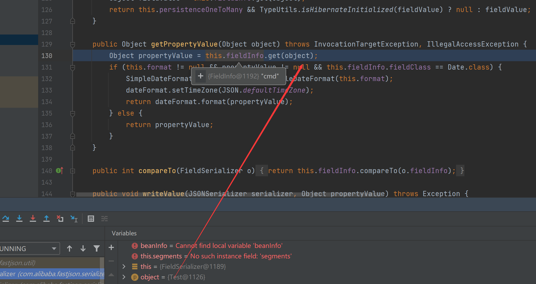Image resolution: width=536 pixels, height=284 pixels.
Task: Move watch up with triangle icon
Action: (111, 275)
